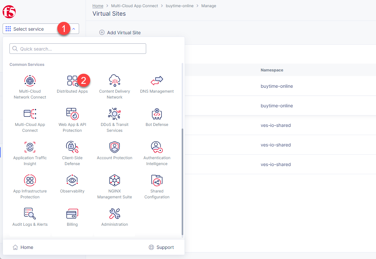Open Administration service
Screen dimensions: 376x259
point(115,217)
